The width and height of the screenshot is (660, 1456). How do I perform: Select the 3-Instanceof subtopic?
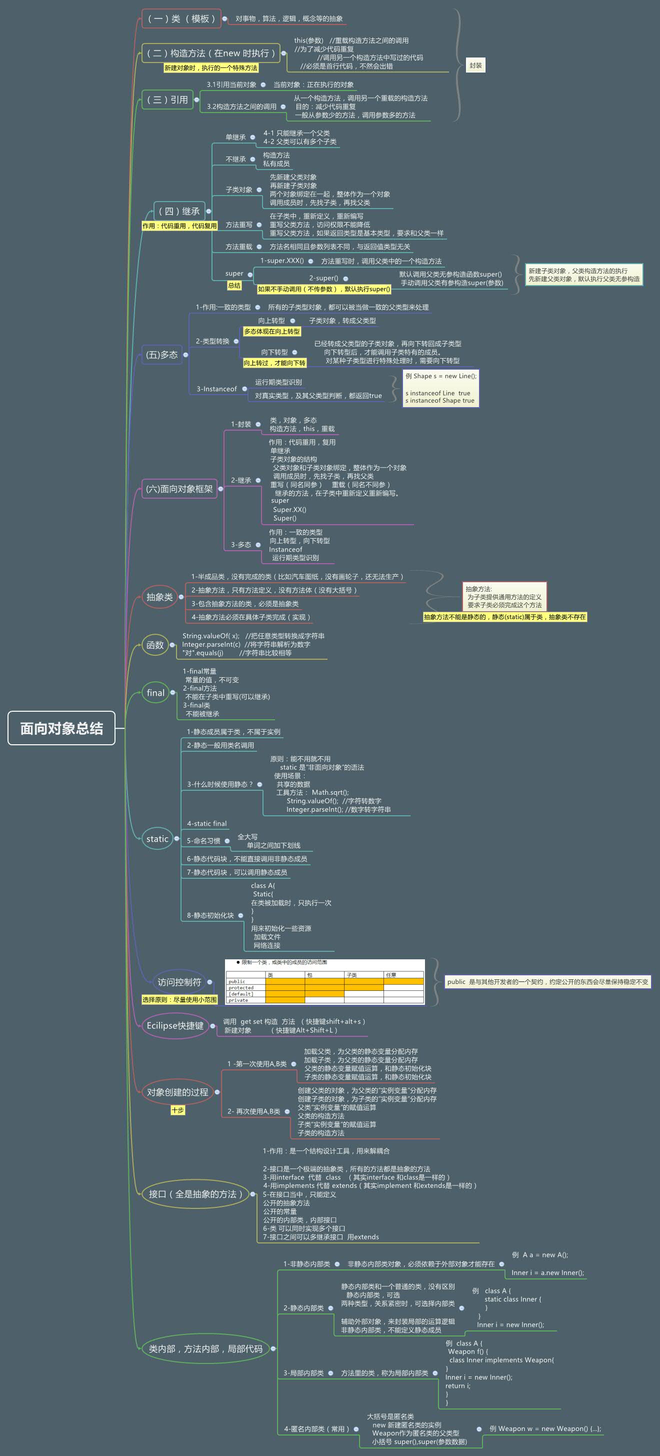pyautogui.click(x=217, y=389)
